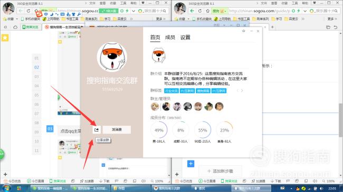Open new tab with plus in right browser

[x=272, y=27]
